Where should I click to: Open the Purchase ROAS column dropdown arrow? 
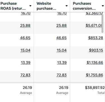(x=30, y=6)
